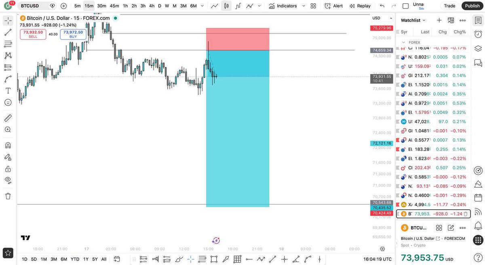
Task: Open watchlist more options menu
Action: (x=462, y=20)
